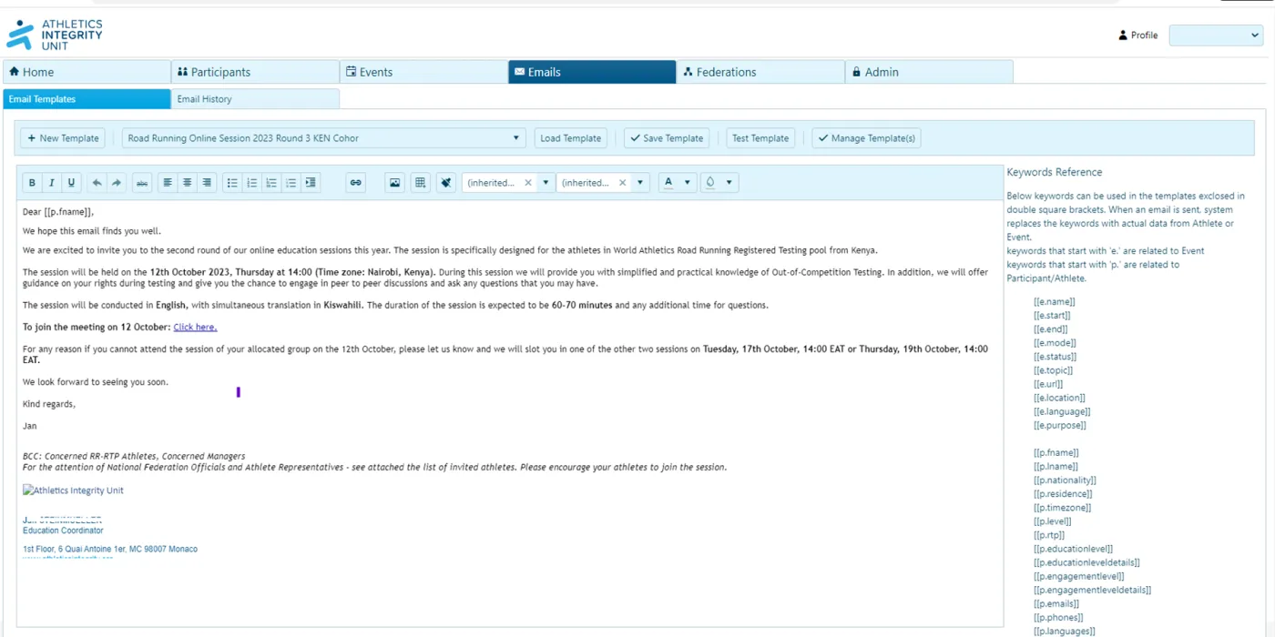Screen dimensions: 1275x637
Task: Clear the second inherited font selection
Action: tap(623, 183)
